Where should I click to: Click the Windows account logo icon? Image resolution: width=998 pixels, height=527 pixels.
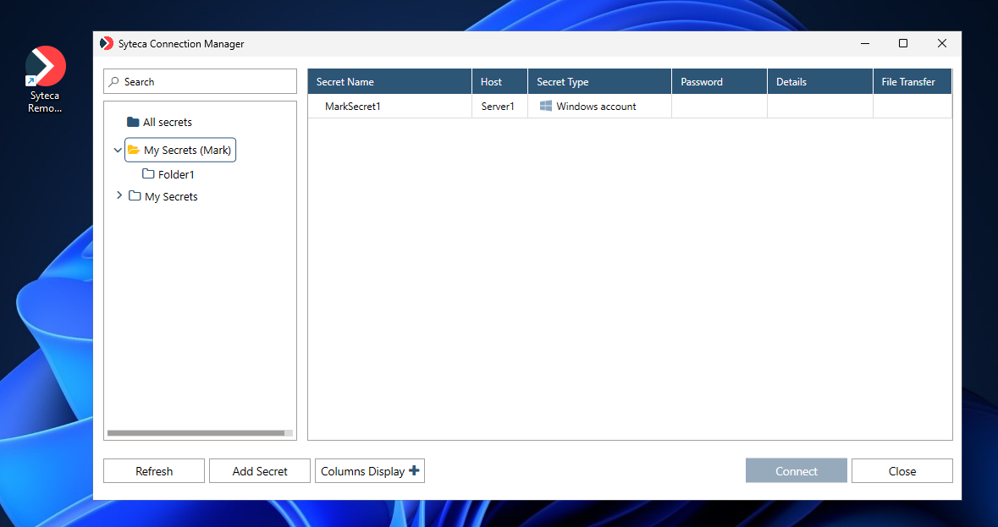click(546, 107)
